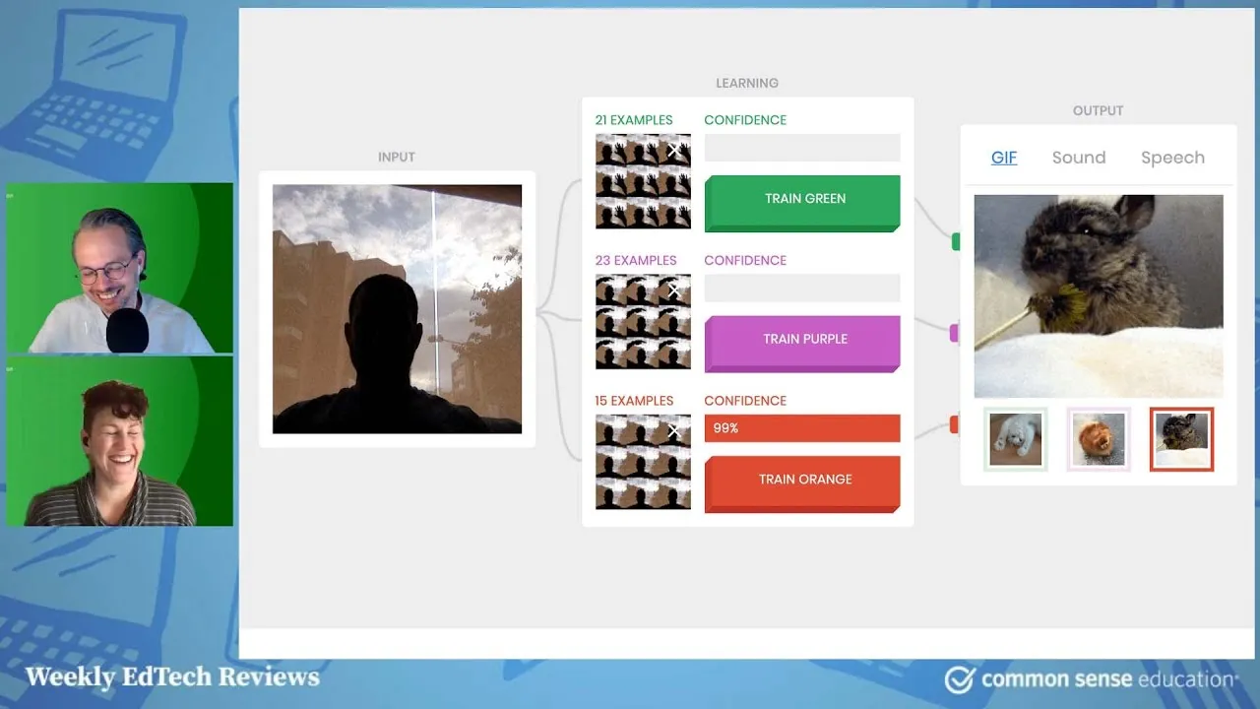Click the large bunny GIF preview
Image resolution: width=1260 pixels, height=709 pixels.
(x=1098, y=295)
